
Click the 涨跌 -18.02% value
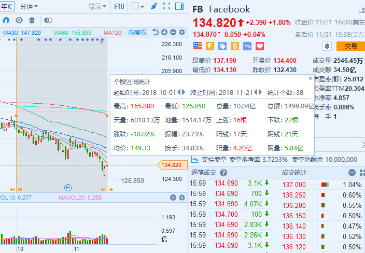coord(143,134)
